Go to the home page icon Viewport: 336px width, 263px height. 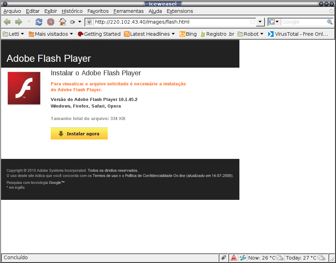(x=63, y=22)
